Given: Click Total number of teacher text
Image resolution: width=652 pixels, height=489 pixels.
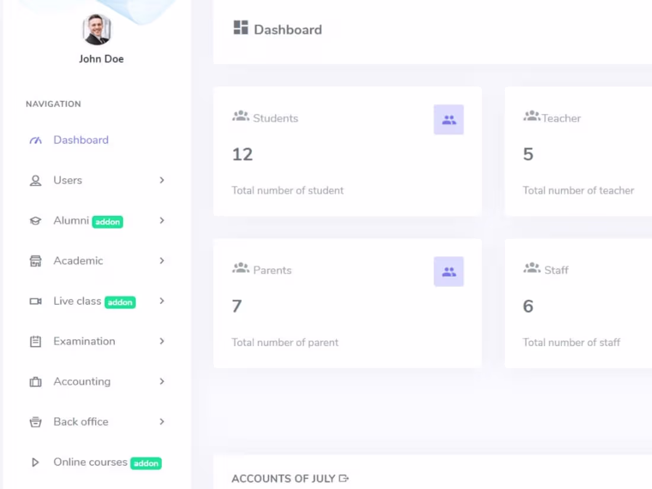Looking at the screenshot, I should pos(579,190).
